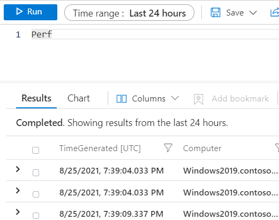The image size is (279, 220).
Task: Click the Add bookmark ribbon icon
Action: coord(199,99)
